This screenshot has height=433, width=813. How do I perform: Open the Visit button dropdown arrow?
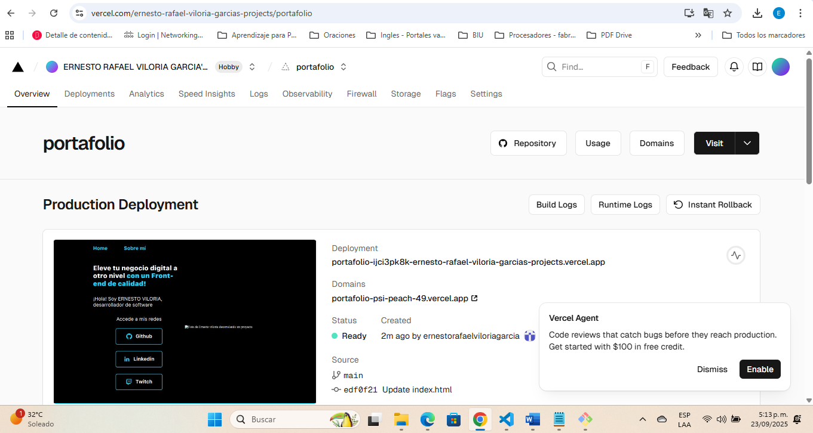[x=747, y=143]
